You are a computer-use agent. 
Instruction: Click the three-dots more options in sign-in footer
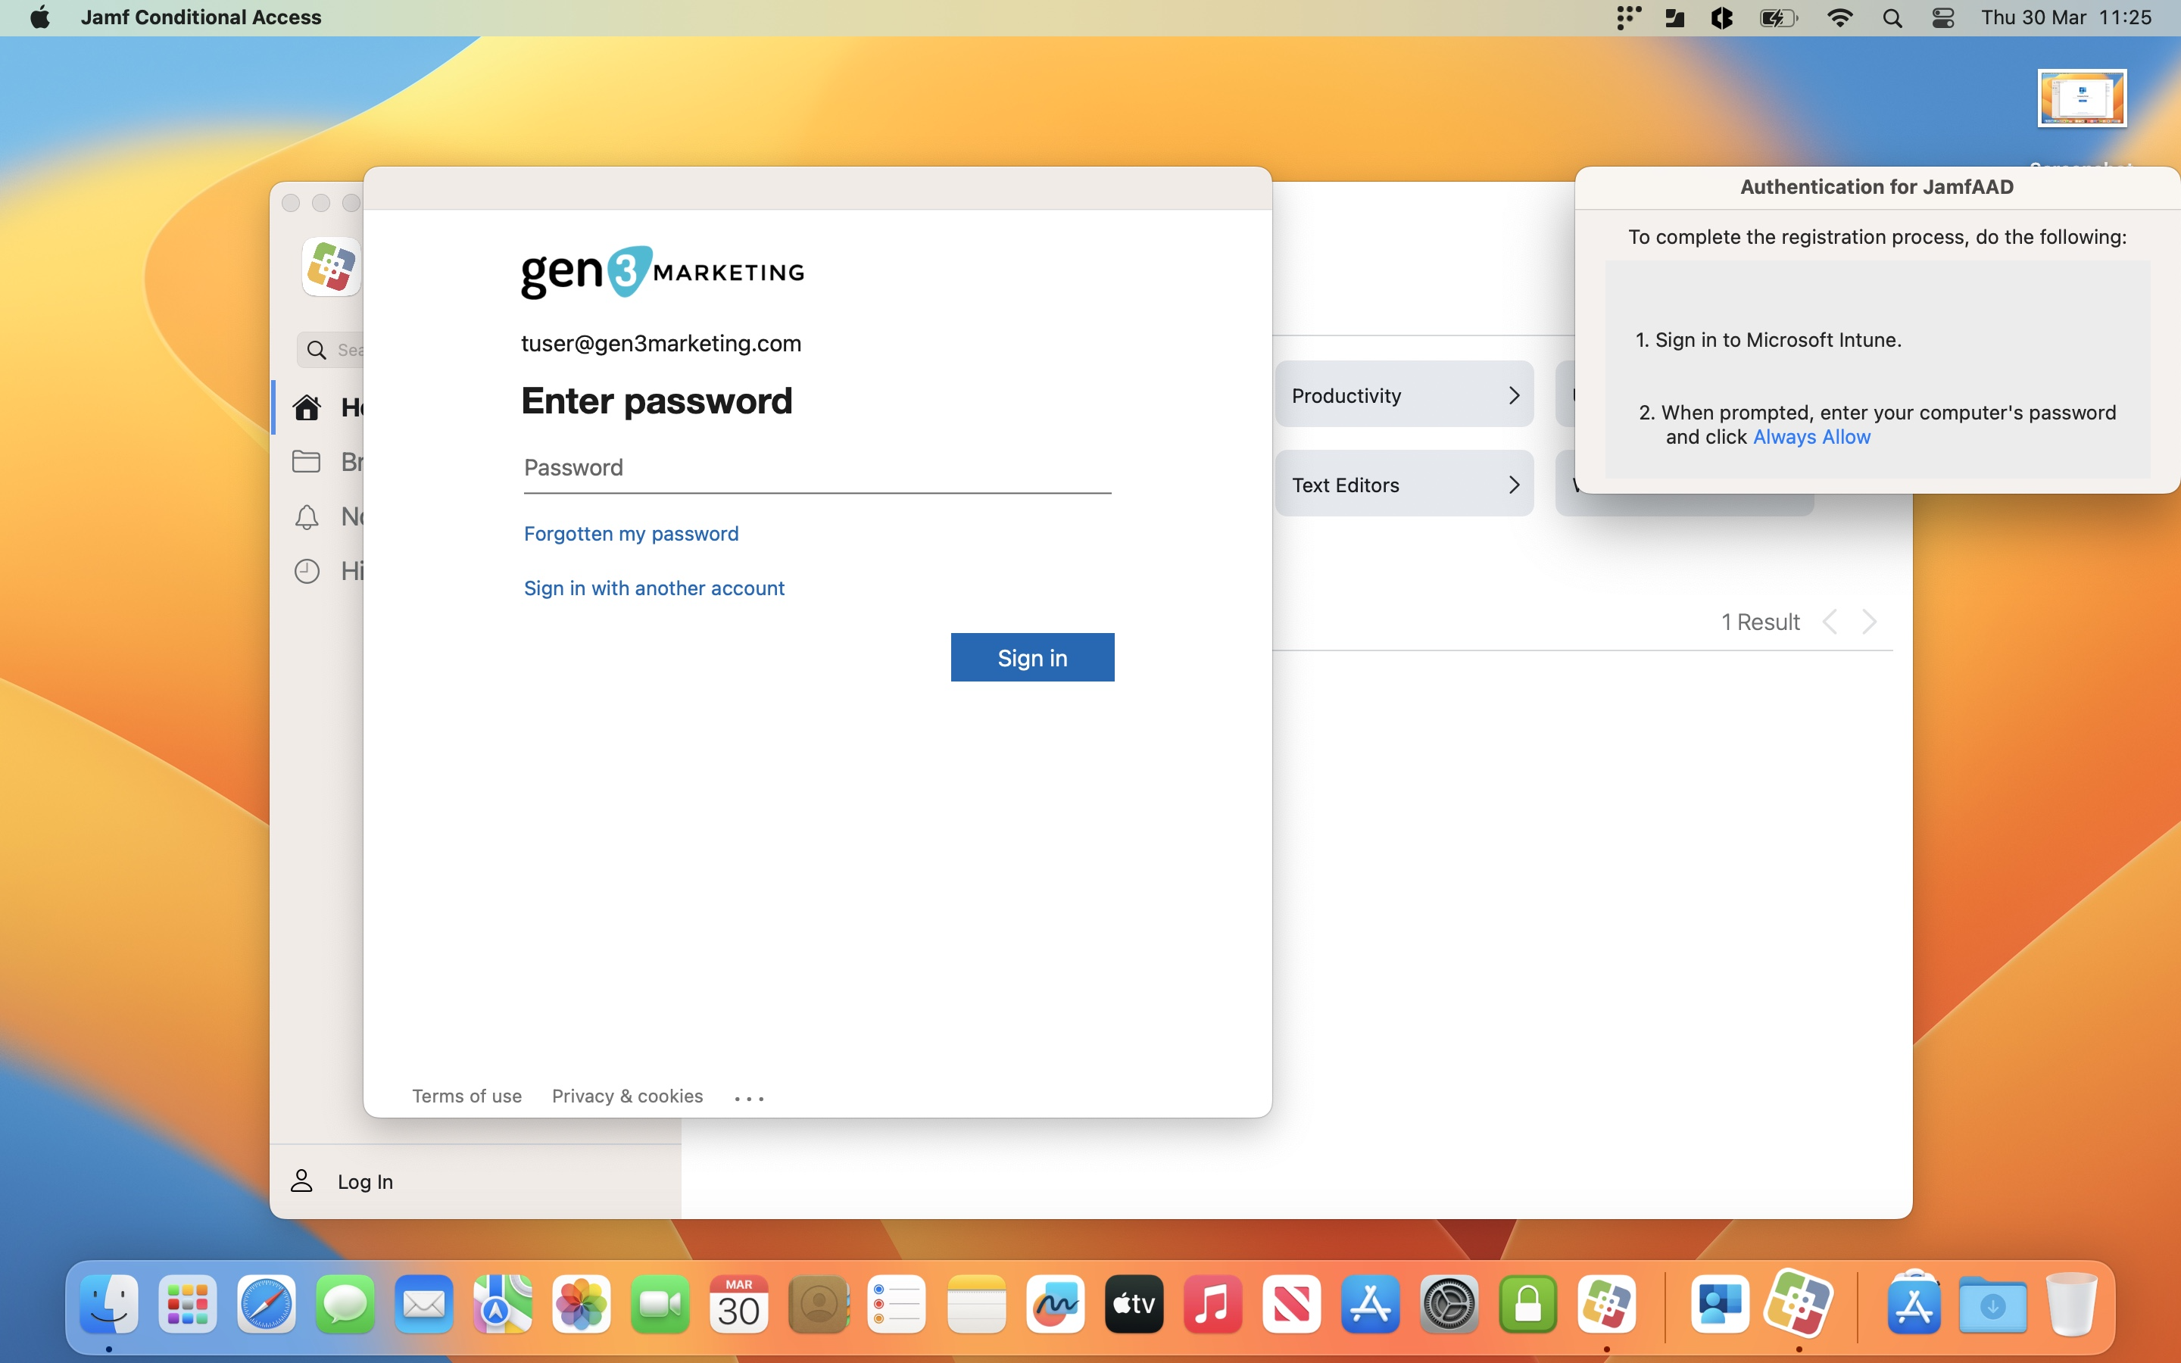pos(749,1098)
